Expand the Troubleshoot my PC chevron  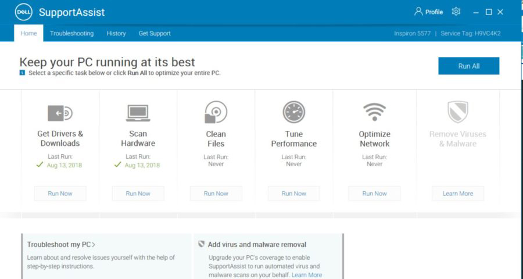click(94, 245)
